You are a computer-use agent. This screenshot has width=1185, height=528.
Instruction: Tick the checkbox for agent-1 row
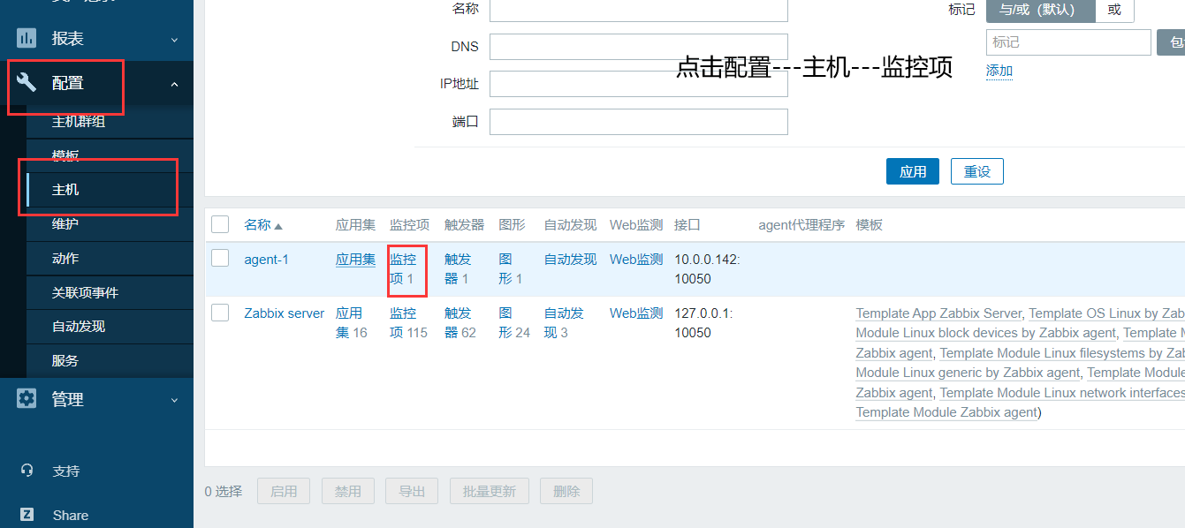click(x=220, y=258)
